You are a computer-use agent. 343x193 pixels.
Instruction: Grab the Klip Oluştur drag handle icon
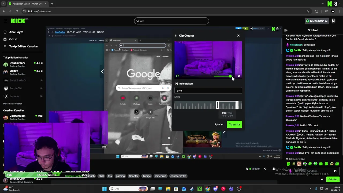pyautogui.click(x=176, y=35)
